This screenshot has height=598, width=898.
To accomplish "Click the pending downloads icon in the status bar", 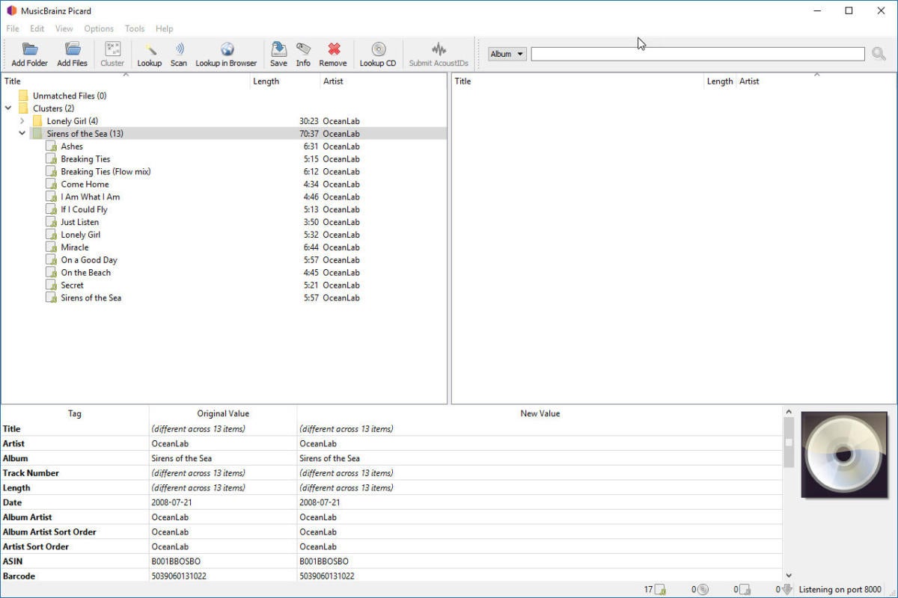I will coord(786,590).
